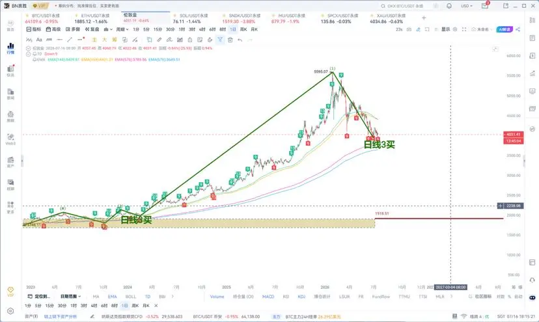Collapse the main candle info row
539x322 pixels.
click(x=29, y=48)
